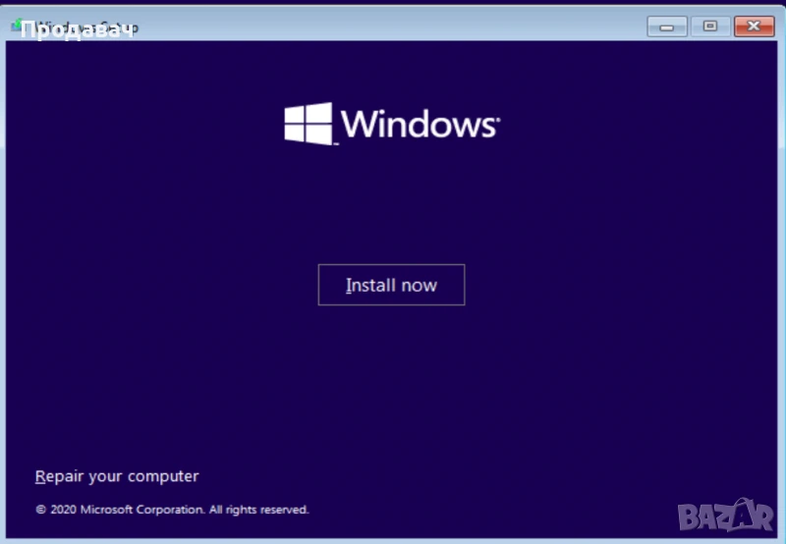Close the Windows Setup dialog
This screenshot has height=544, width=786.
pyautogui.click(x=755, y=27)
